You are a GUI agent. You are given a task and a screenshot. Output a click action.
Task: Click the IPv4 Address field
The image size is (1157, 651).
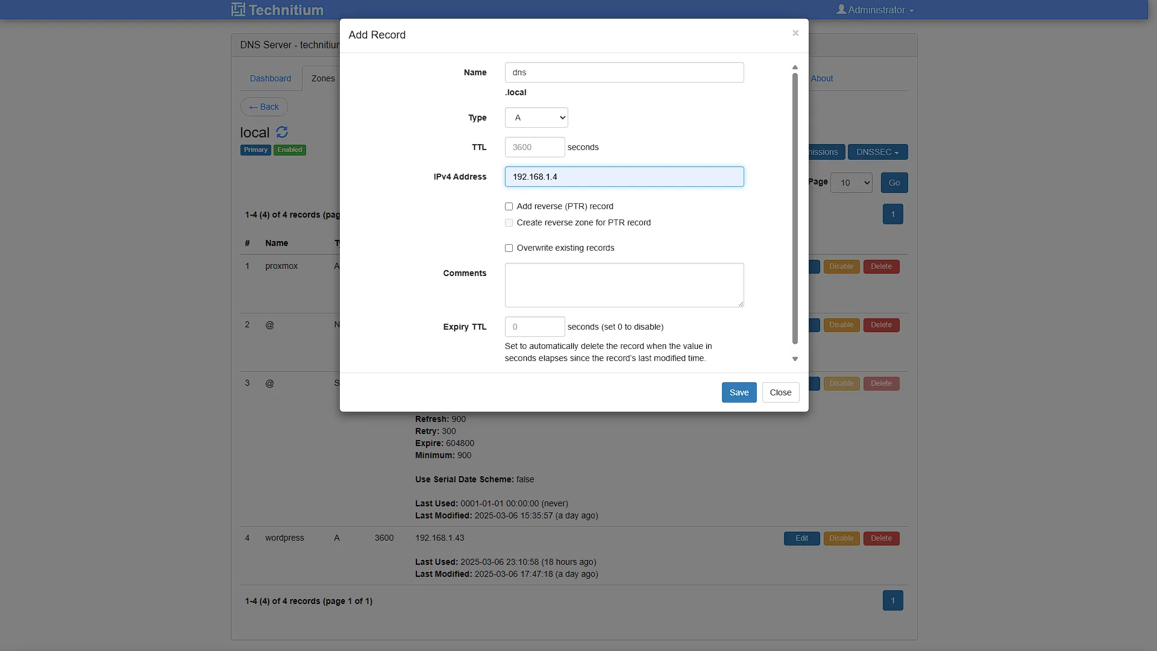coord(624,177)
